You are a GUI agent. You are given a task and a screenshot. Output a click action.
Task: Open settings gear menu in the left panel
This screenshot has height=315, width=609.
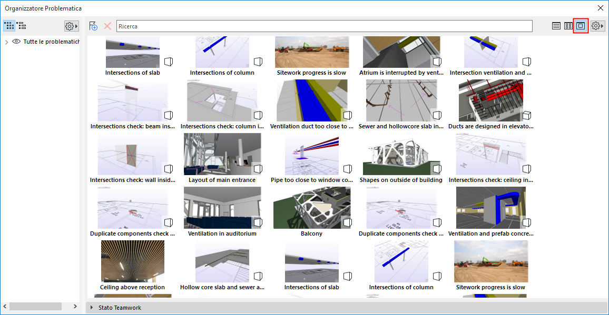click(x=72, y=26)
